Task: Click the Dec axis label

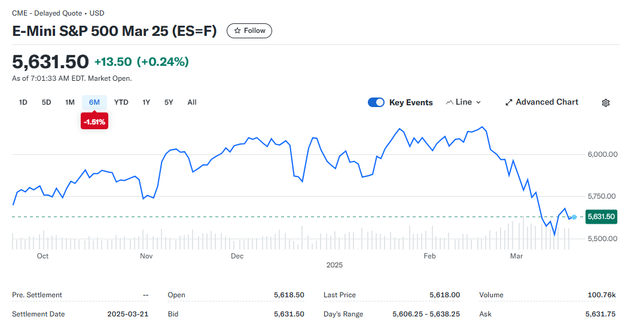Action: [x=237, y=256]
